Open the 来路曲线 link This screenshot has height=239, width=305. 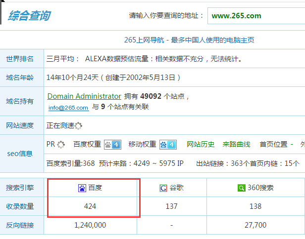pos(236,144)
